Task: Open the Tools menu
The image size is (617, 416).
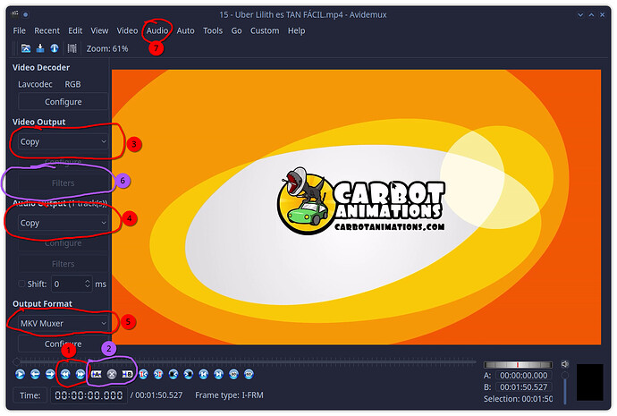Action: 213,30
